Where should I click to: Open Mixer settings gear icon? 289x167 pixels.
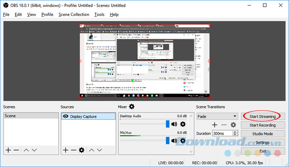[131, 107]
